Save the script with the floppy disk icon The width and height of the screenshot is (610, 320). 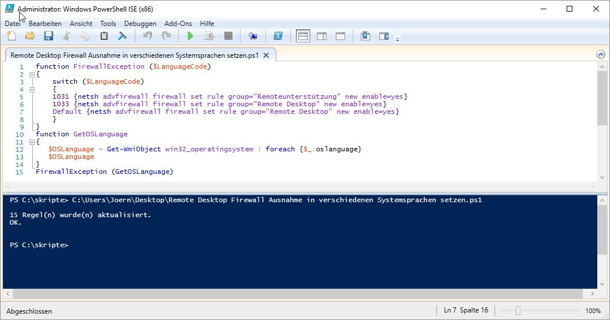49,36
